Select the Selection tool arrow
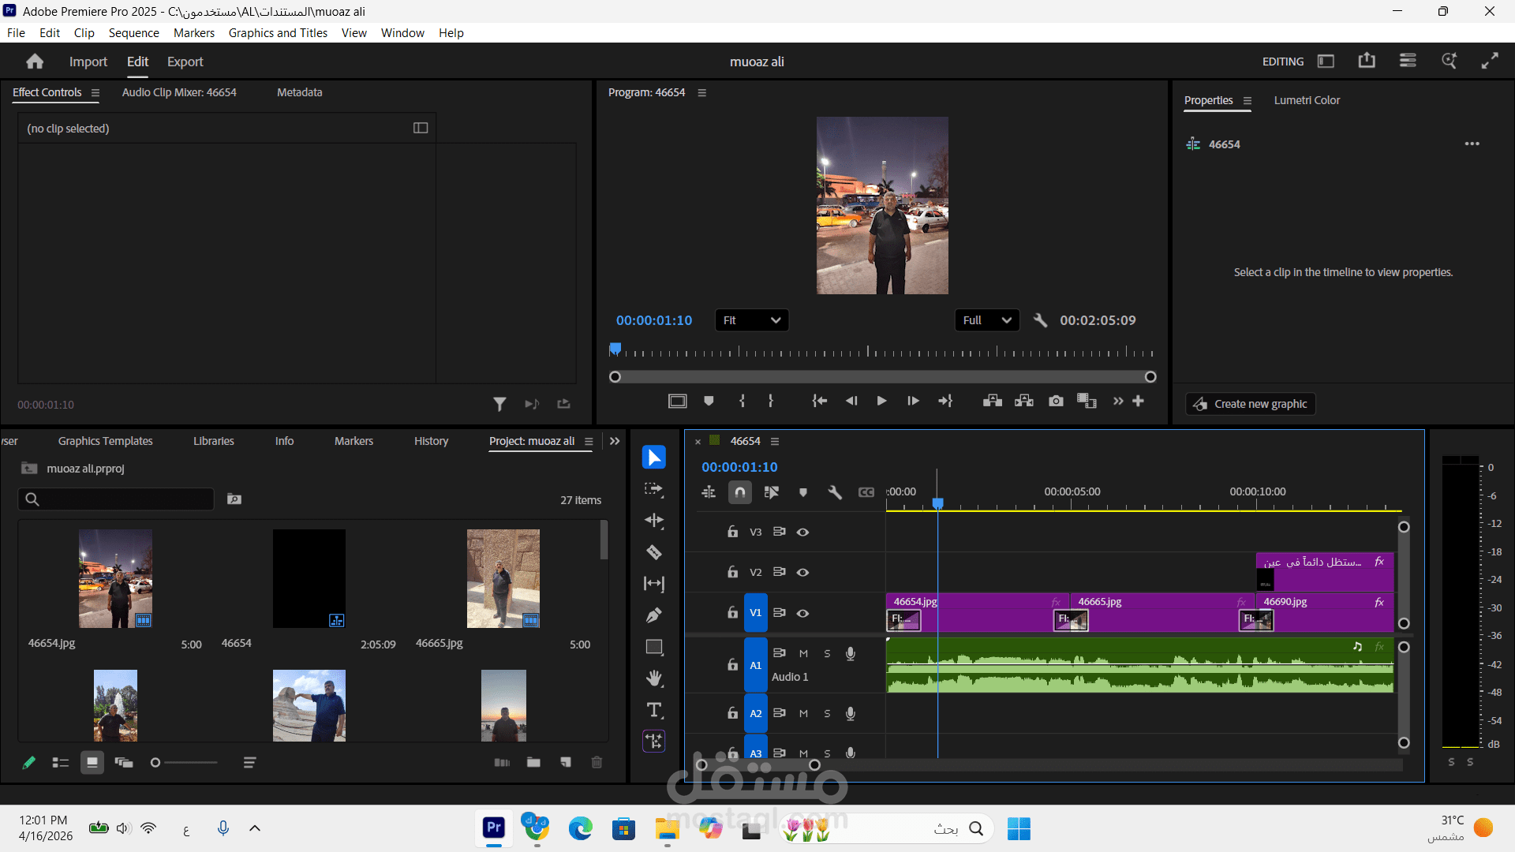Screen dimensions: 1515x852 [x=653, y=458]
